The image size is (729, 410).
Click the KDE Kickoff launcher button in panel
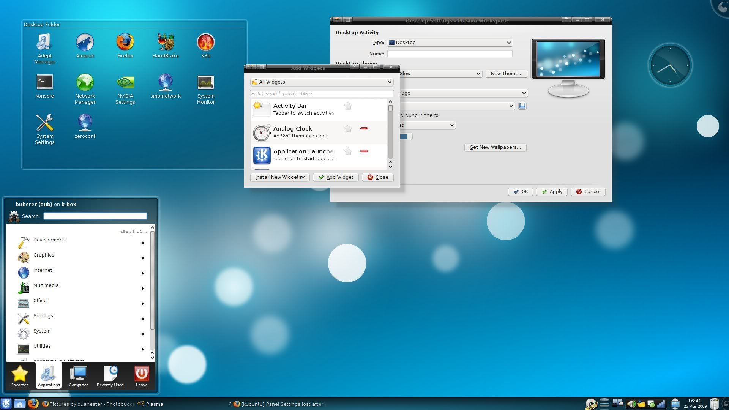tap(6, 404)
